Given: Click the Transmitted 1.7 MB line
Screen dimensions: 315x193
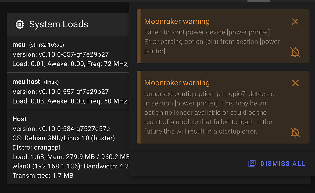Looking at the screenshot, I should [x=43, y=176].
